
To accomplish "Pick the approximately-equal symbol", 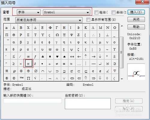I will [x=71, y=64].
